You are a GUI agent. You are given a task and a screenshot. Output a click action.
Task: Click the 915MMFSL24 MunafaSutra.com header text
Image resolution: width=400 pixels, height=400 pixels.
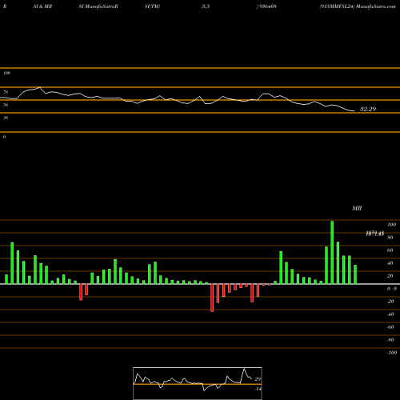pos(358,6)
